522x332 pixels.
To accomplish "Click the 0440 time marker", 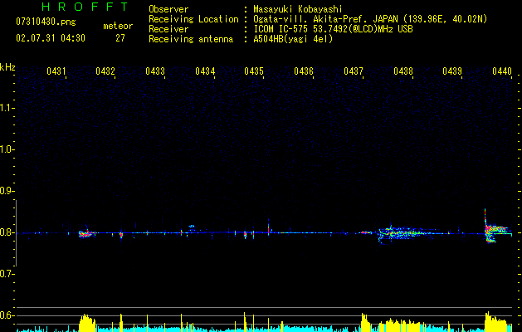I will point(502,71).
